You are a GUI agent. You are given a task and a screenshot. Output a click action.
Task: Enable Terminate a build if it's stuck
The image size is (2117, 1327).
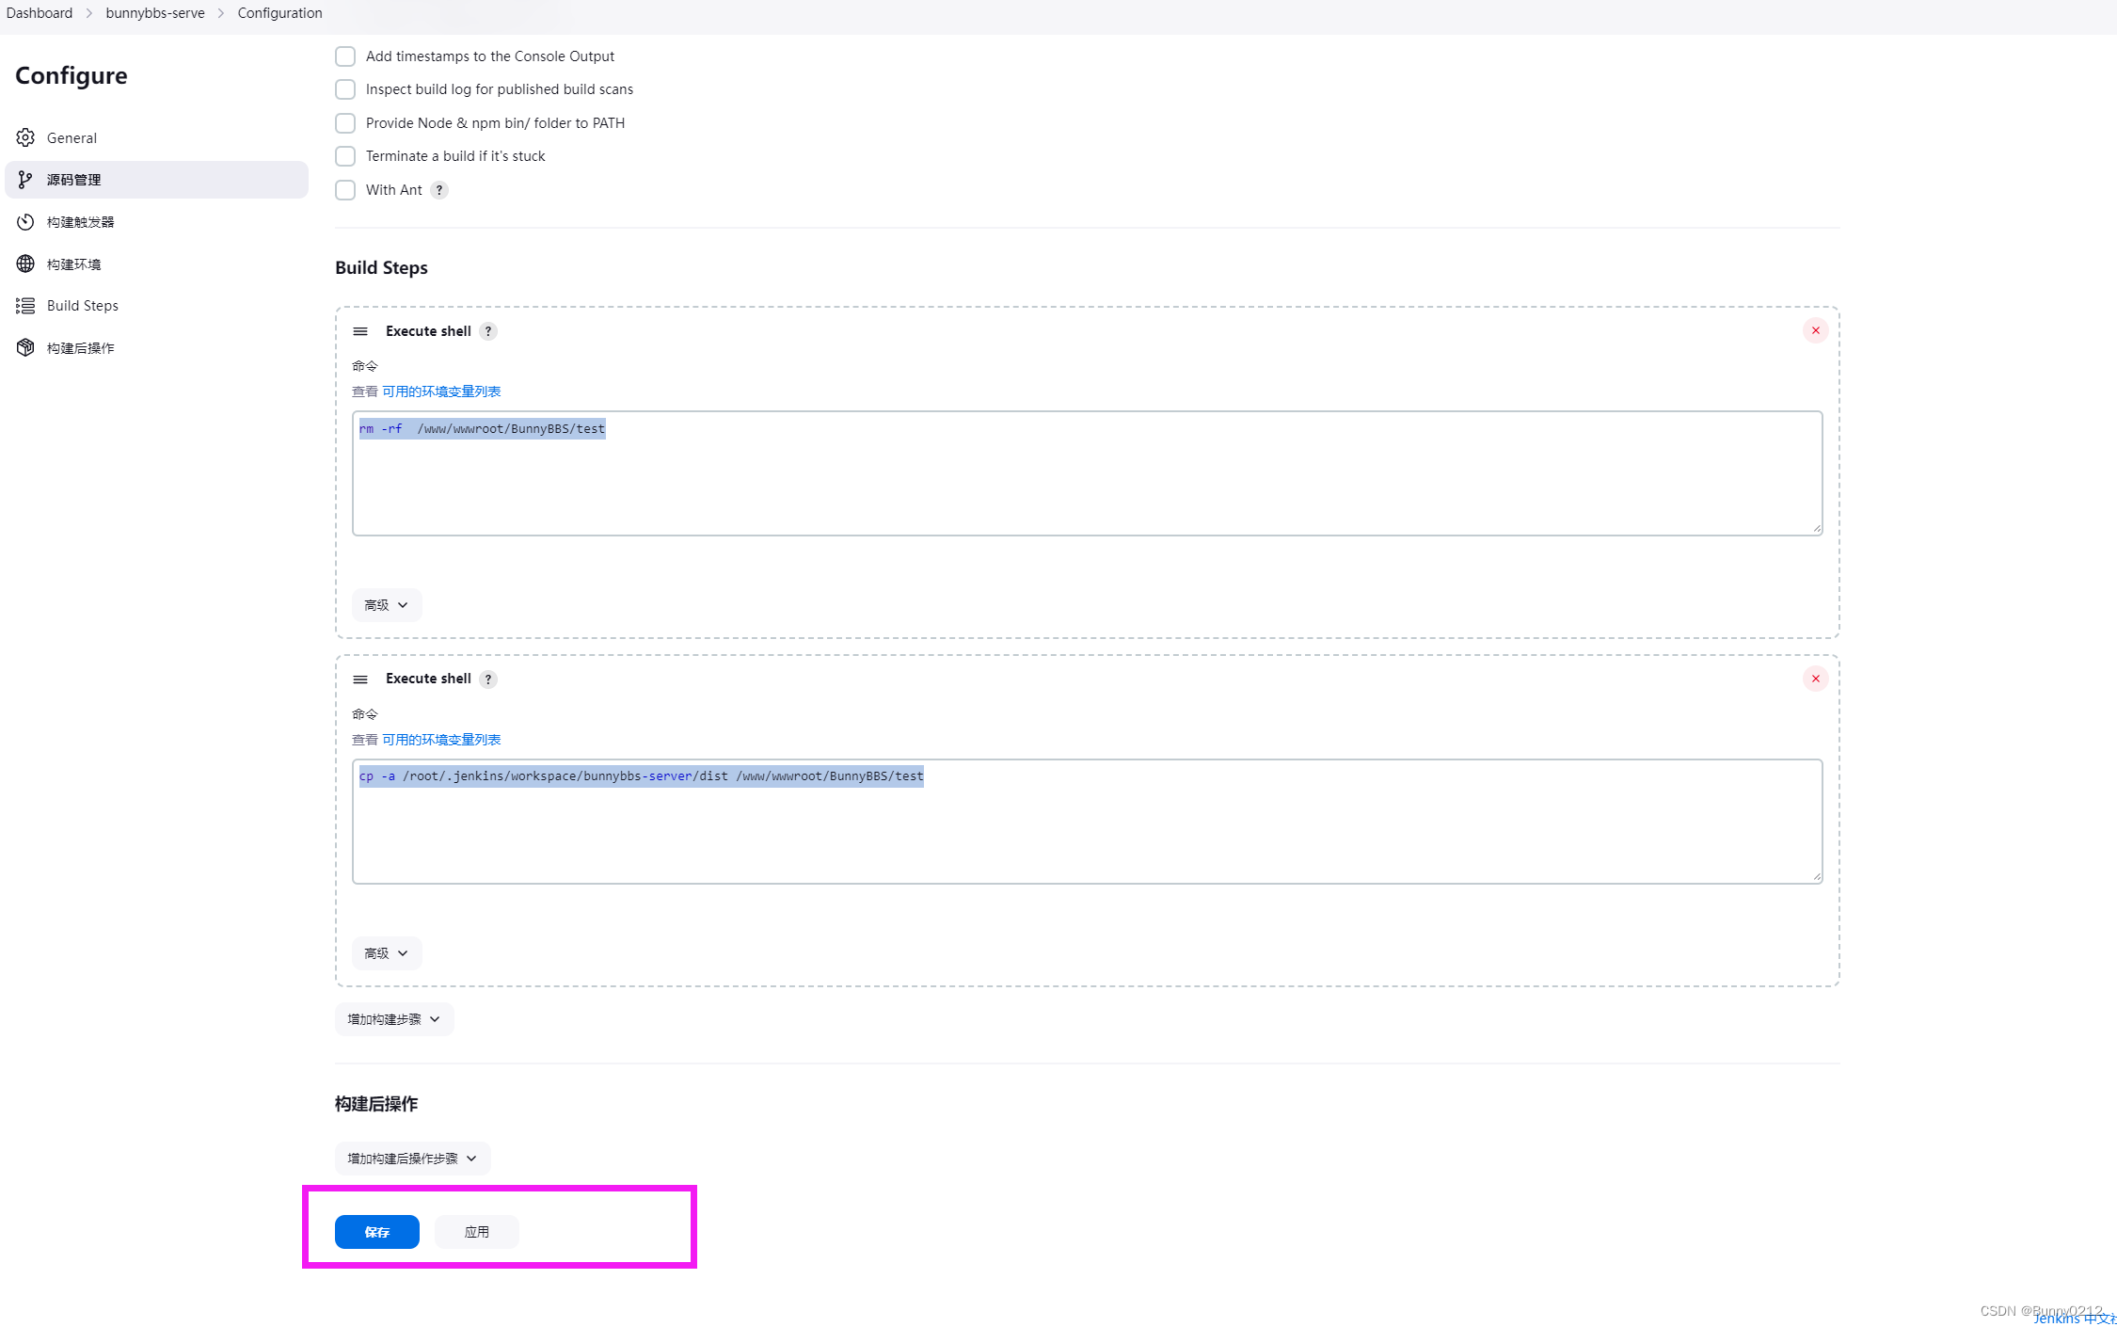click(345, 156)
